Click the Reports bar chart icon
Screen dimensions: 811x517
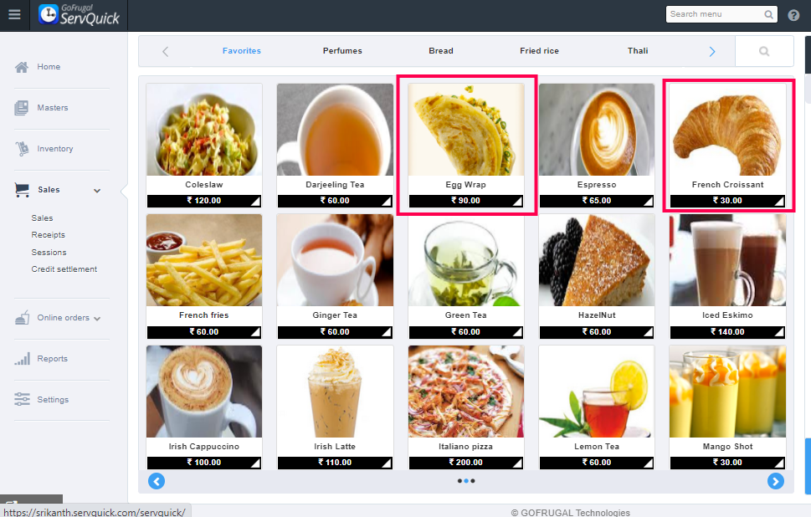pos(23,359)
